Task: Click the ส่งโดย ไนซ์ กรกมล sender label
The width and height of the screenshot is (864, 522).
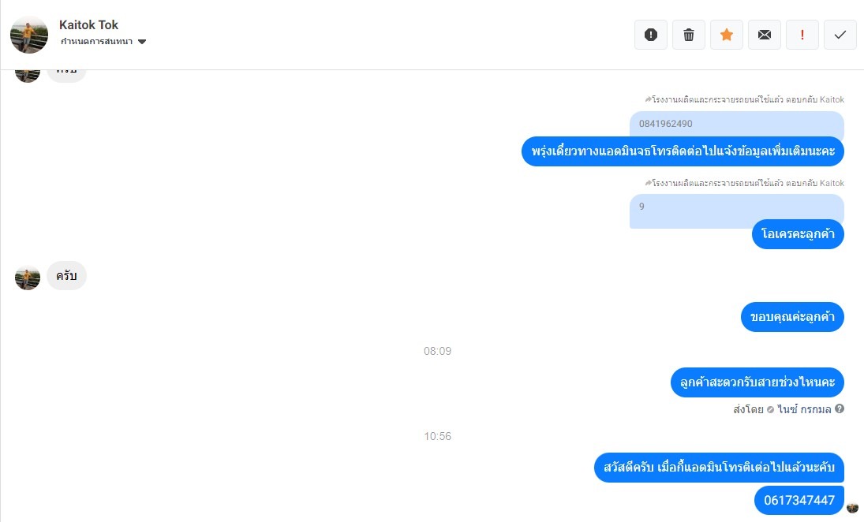Action: [782, 409]
